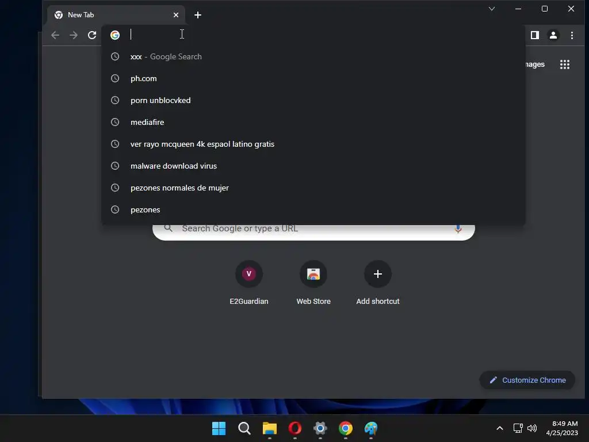The height and width of the screenshot is (442, 589).
Task: Open taskbar Search
Action: click(244, 428)
